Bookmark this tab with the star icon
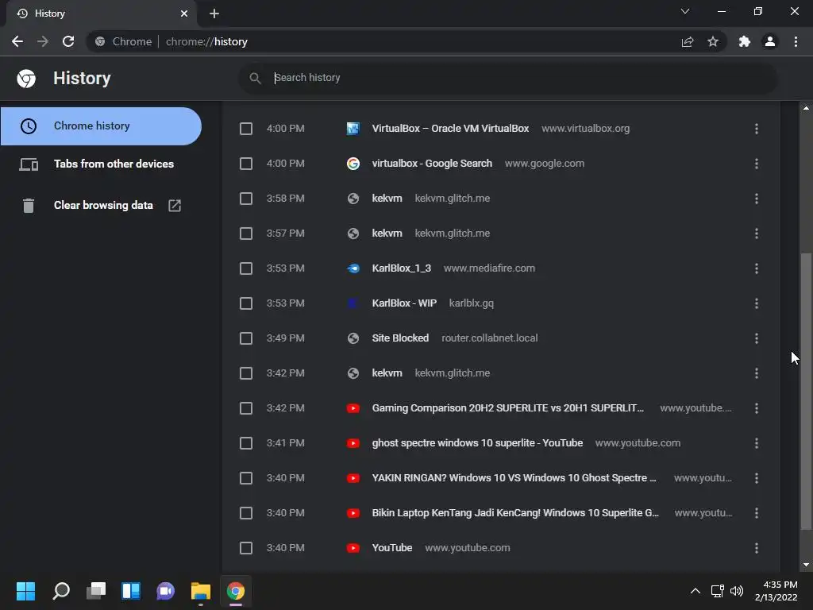This screenshot has height=610, width=813. click(713, 41)
